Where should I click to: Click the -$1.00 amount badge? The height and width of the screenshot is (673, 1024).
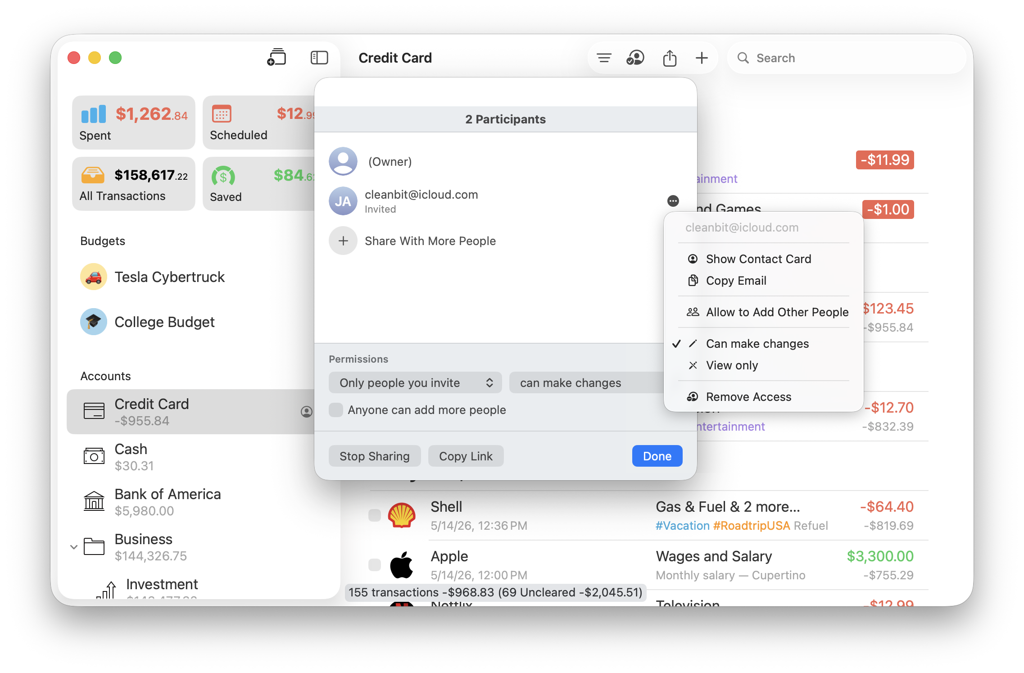(x=888, y=209)
